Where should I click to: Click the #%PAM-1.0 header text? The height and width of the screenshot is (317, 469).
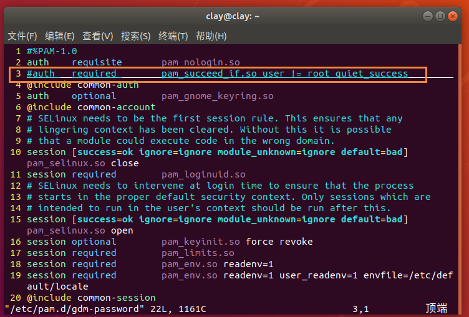(x=52, y=51)
